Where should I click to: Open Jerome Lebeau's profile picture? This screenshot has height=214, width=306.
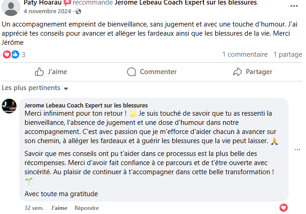[9, 106]
